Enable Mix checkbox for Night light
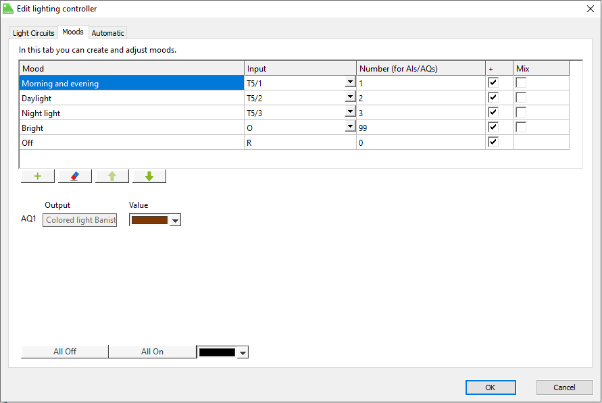This screenshot has width=602, height=403. click(x=521, y=112)
